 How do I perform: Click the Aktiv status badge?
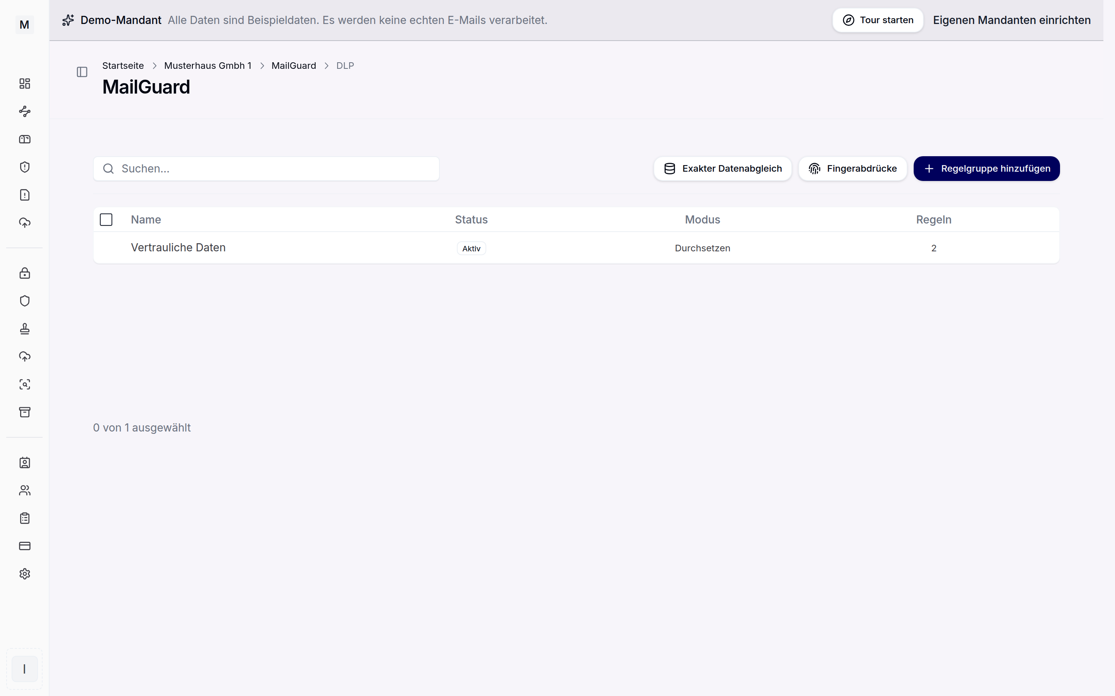[471, 249]
